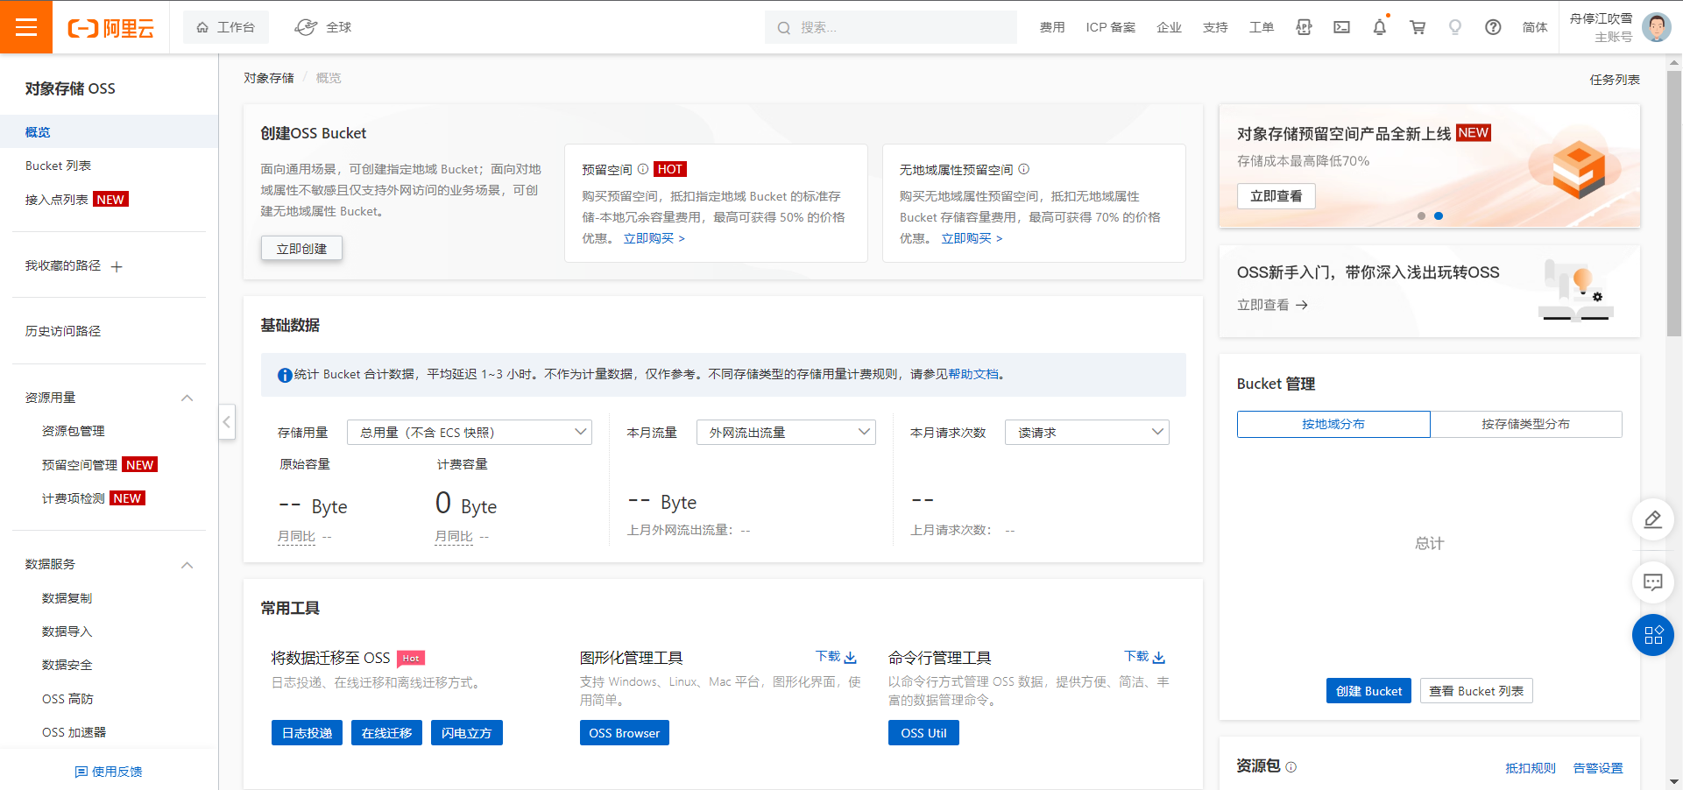Click the light bulb icon
Image resolution: width=1683 pixels, height=790 pixels.
[1455, 27]
